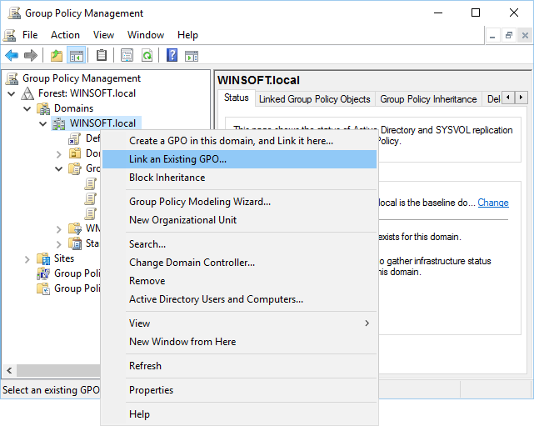
Task: Select Block Inheritance from context menu
Action: [x=239, y=178]
